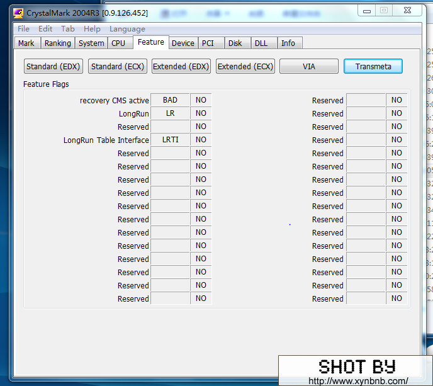The image size is (433, 386).
Task: Click the 'Feature Flags' group heading
Action: pyautogui.click(x=46, y=84)
